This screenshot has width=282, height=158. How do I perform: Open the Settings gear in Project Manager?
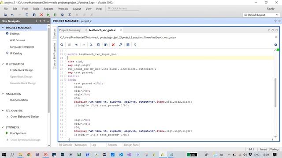coord(7,33)
